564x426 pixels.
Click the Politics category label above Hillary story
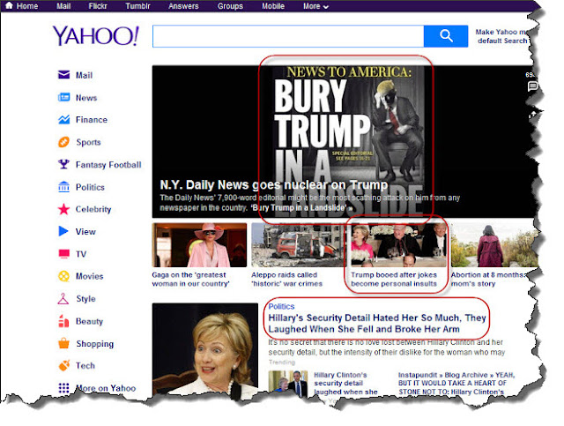pos(281,306)
